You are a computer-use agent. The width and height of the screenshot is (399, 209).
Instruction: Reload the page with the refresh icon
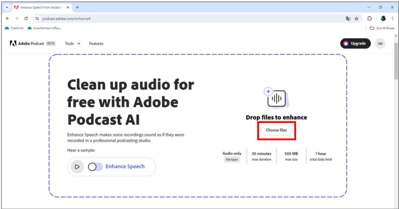point(26,18)
